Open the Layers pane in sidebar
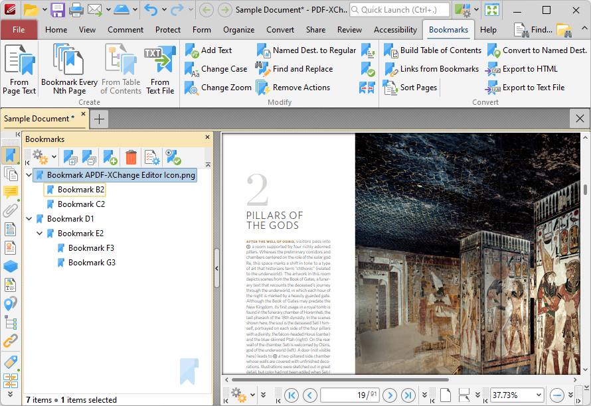 (x=11, y=266)
